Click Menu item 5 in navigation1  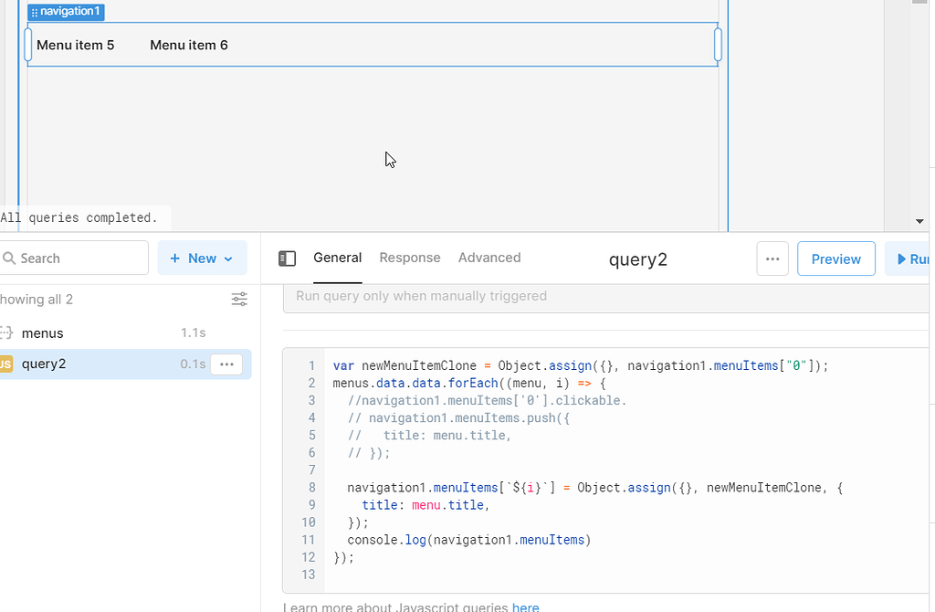click(75, 45)
